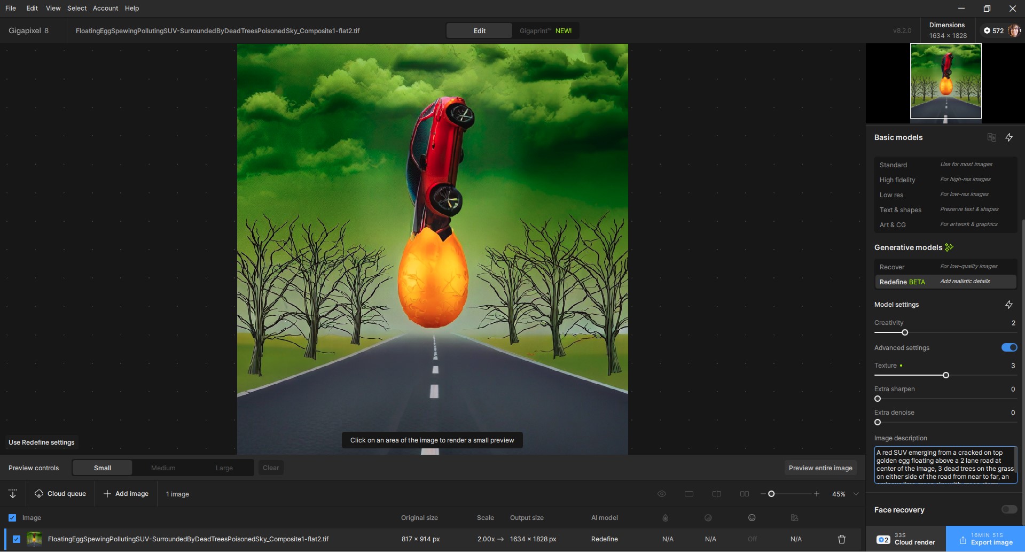This screenshot has height=552, width=1025.
Task: Click the zoom-in plus icon
Action: (x=817, y=494)
